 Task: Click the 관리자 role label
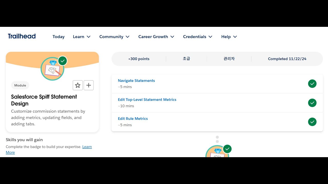[x=229, y=59]
